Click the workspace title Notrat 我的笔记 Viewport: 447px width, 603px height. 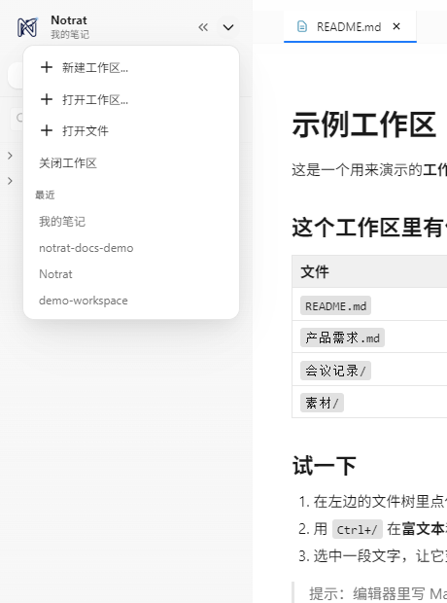click(x=70, y=27)
